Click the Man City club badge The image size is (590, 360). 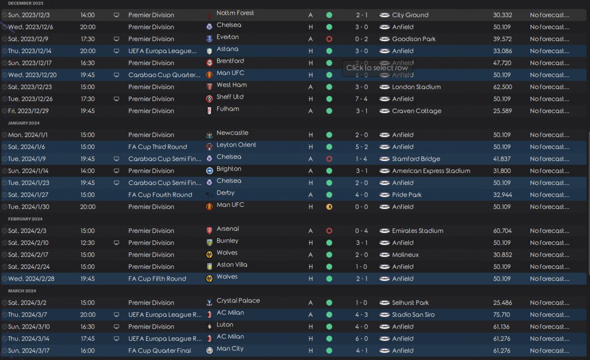209,350
